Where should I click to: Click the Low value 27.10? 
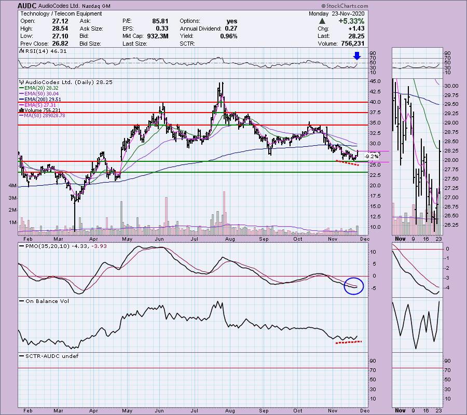tap(60, 36)
